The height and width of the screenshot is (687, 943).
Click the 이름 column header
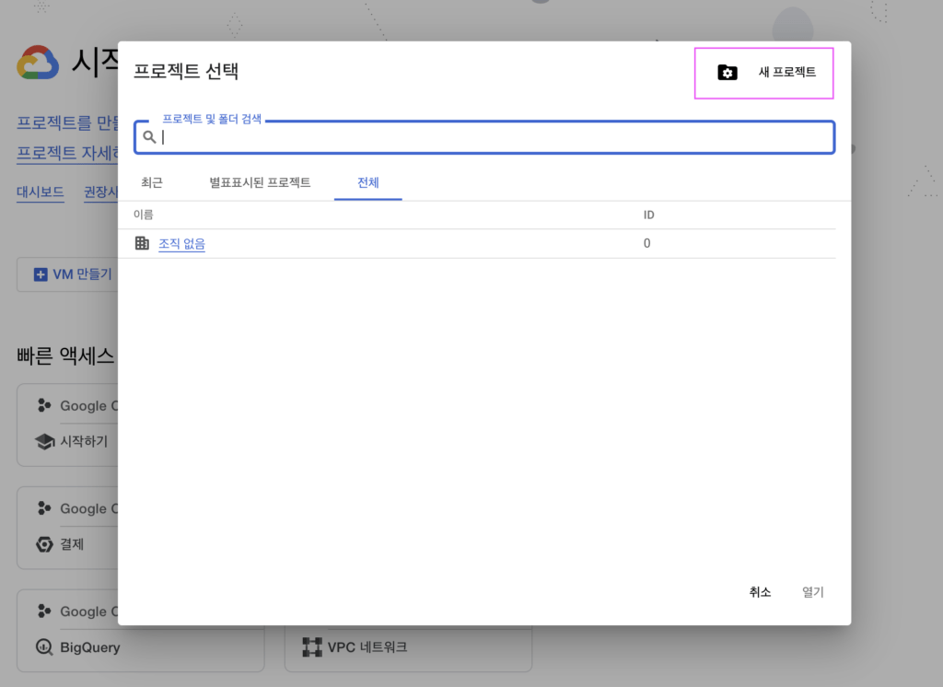pyautogui.click(x=143, y=215)
